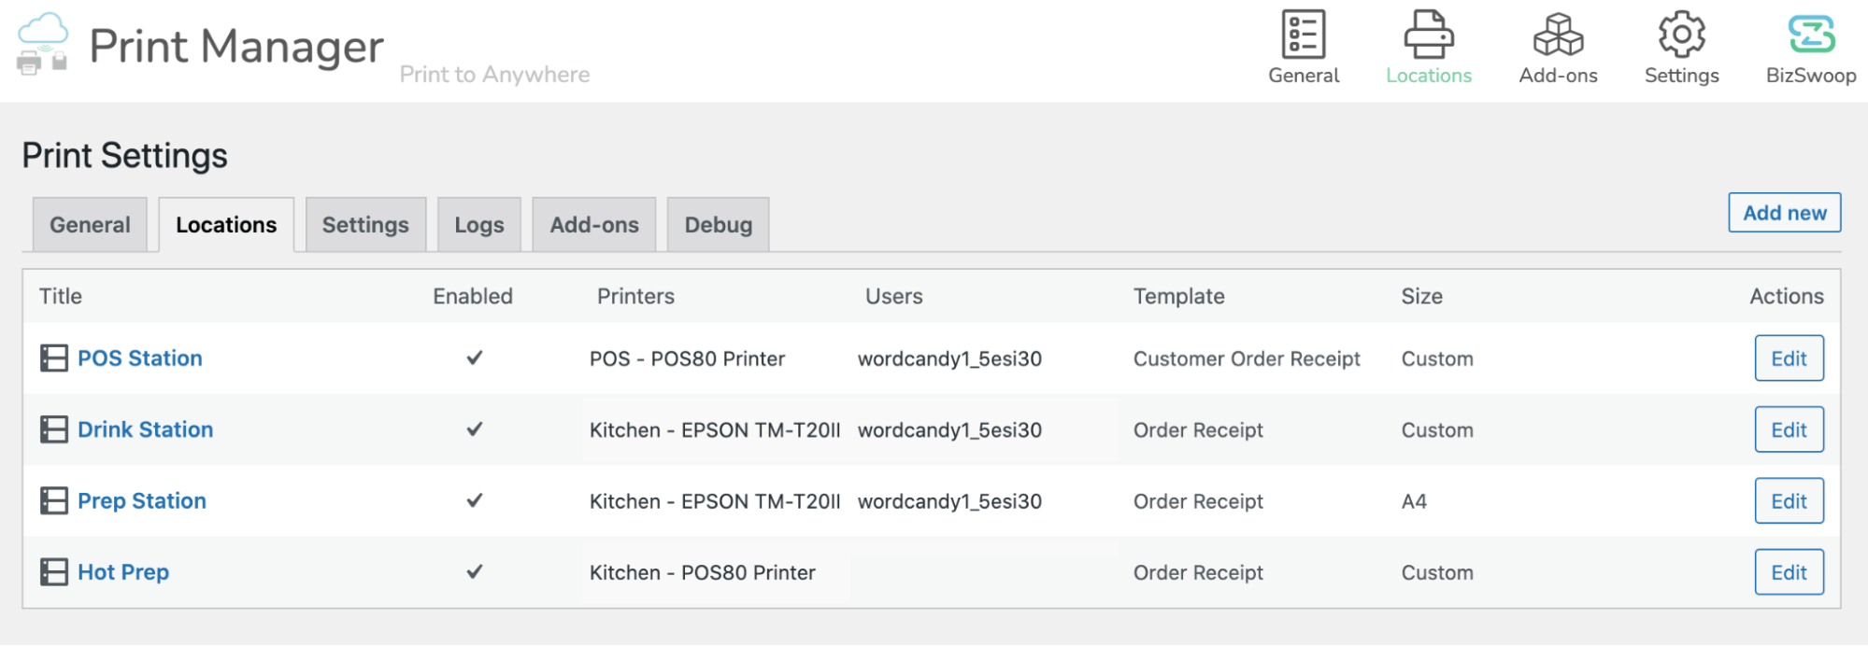Viewport: 1868px width, 646px height.
Task: Click the Hot Prep row icon
Action: (54, 572)
